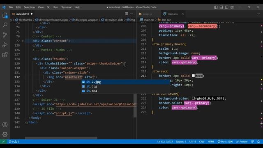Open the Edit menu
This screenshot has width=263, height=148.
tap(18, 7)
